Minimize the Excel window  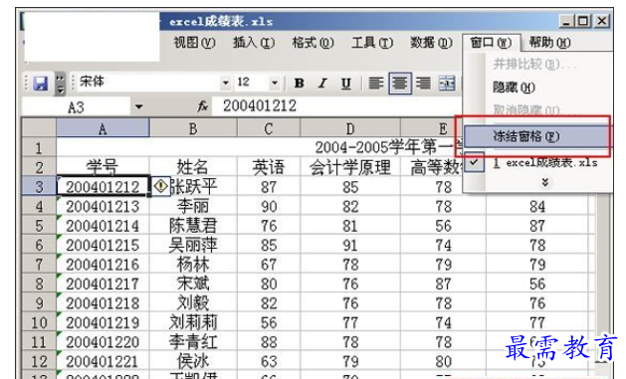pos(566,21)
